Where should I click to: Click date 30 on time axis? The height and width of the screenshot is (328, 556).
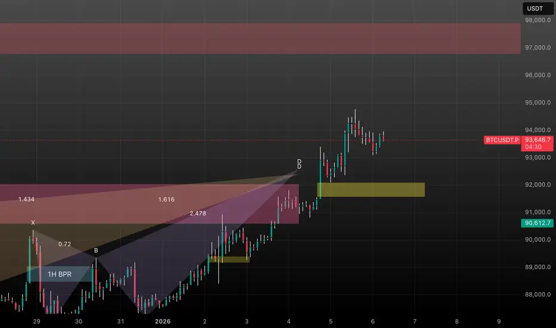[x=79, y=321]
